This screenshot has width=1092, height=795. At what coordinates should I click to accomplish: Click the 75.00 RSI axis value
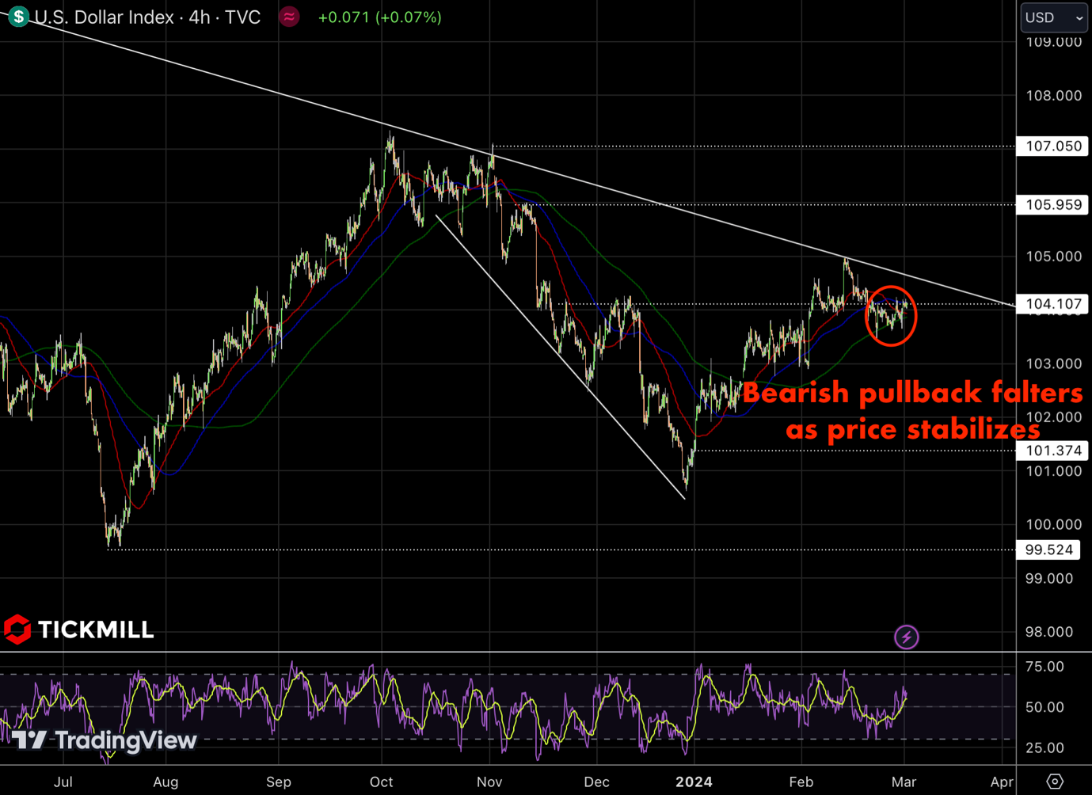tap(1044, 667)
